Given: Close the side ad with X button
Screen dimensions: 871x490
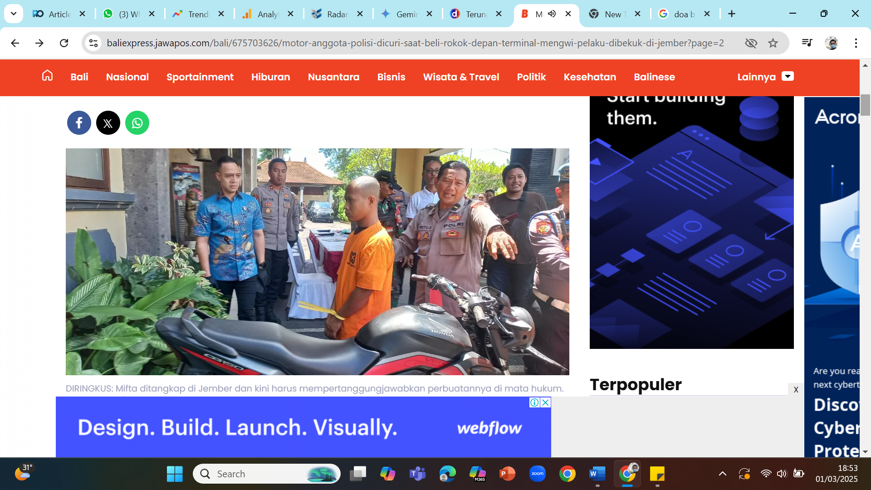Looking at the screenshot, I should pos(796,390).
